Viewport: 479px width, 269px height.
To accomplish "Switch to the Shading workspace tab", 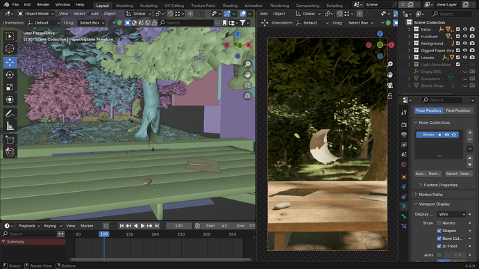I will point(230,6).
